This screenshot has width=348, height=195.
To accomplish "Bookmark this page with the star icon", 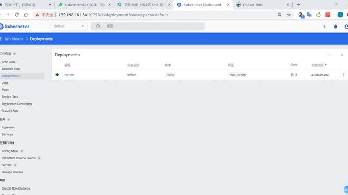I will tap(289, 15).
